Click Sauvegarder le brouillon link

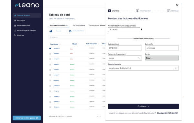point(167,113)
